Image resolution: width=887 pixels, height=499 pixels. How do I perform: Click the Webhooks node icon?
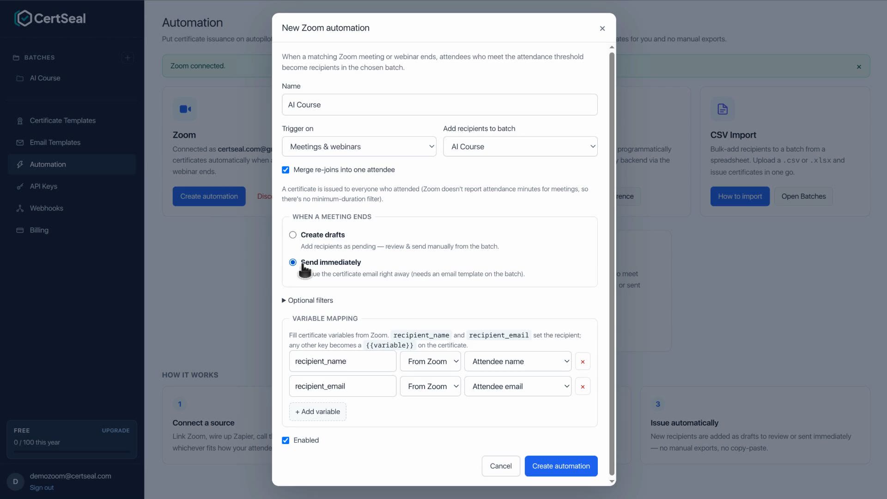[x=20, y=208]
